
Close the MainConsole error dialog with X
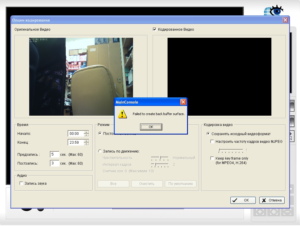tap(183, 102)
